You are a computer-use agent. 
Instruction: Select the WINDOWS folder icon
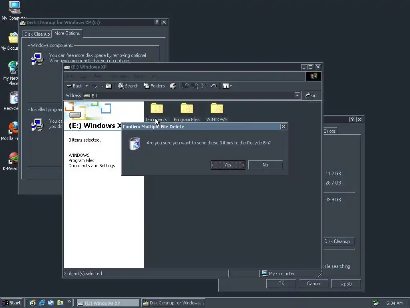click(x=217, y=108)
